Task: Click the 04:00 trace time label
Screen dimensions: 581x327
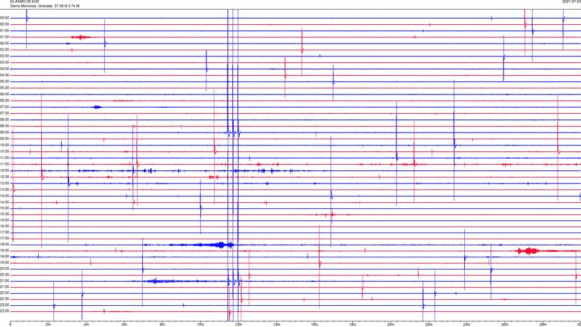Action: [5, 68]
